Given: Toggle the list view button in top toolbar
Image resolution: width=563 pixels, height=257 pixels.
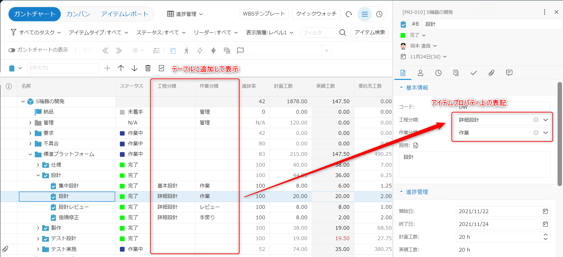Looking at the screenshot, I should point(364,14).
